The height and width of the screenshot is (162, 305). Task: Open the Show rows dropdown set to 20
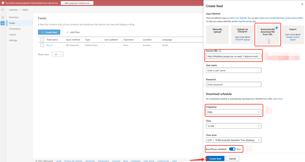pyautogui.click(x=57, y=54)
